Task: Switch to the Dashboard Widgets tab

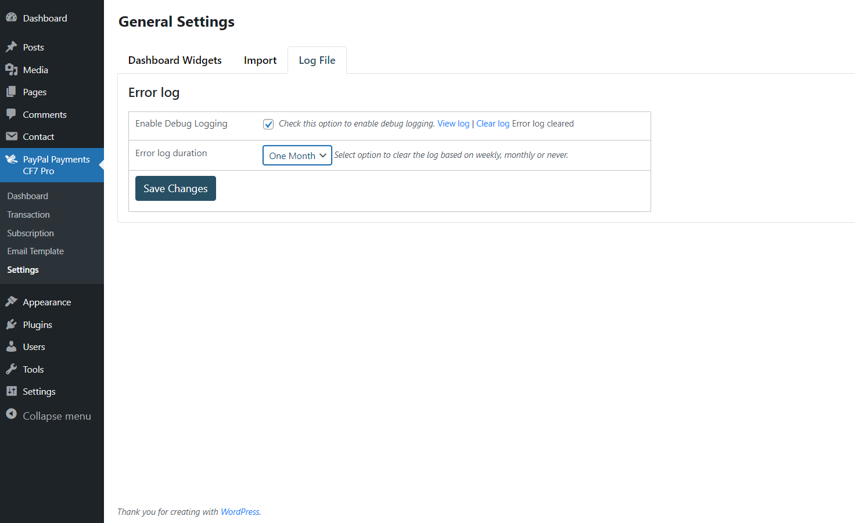Action: [x=175, y=60]
